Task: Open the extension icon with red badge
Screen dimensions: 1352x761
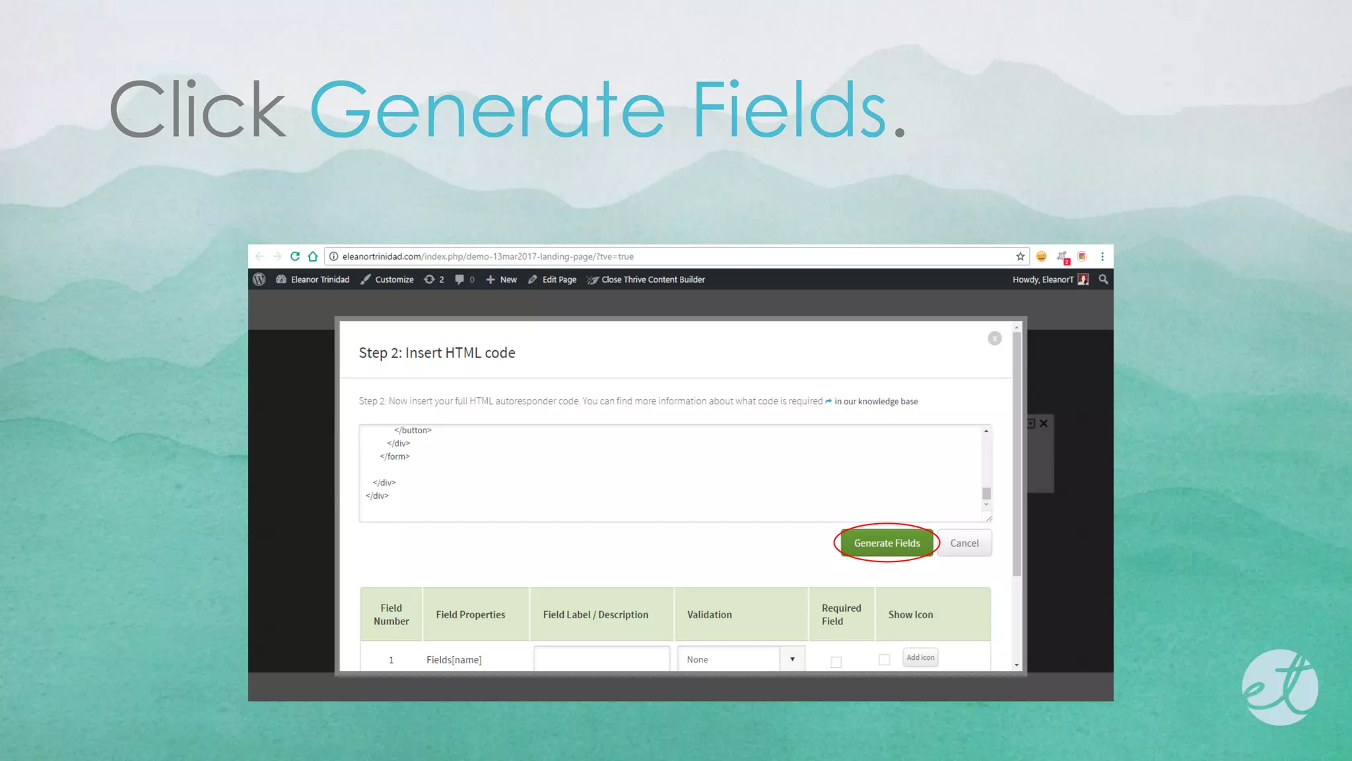Action: [1062, 257]
